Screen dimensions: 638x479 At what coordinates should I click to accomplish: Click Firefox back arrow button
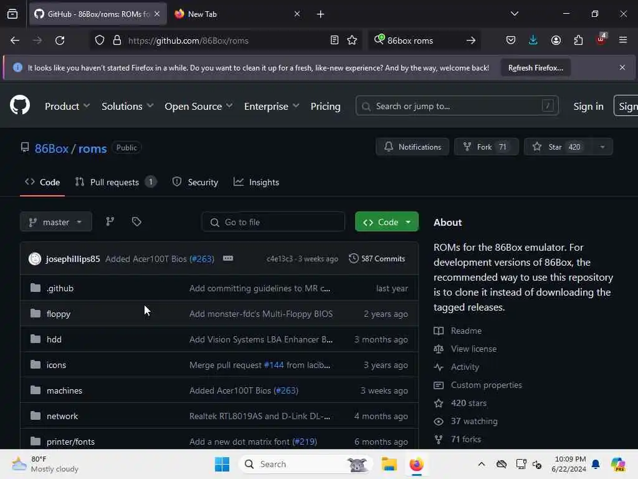pyautogui.click(x=15, y=41)
